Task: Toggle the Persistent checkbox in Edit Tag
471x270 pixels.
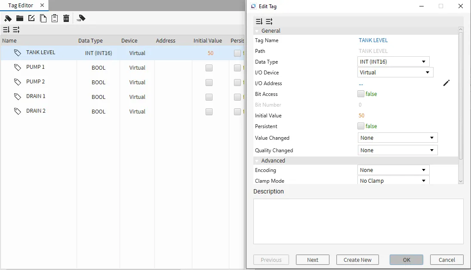Action: [x=361, y=126]
